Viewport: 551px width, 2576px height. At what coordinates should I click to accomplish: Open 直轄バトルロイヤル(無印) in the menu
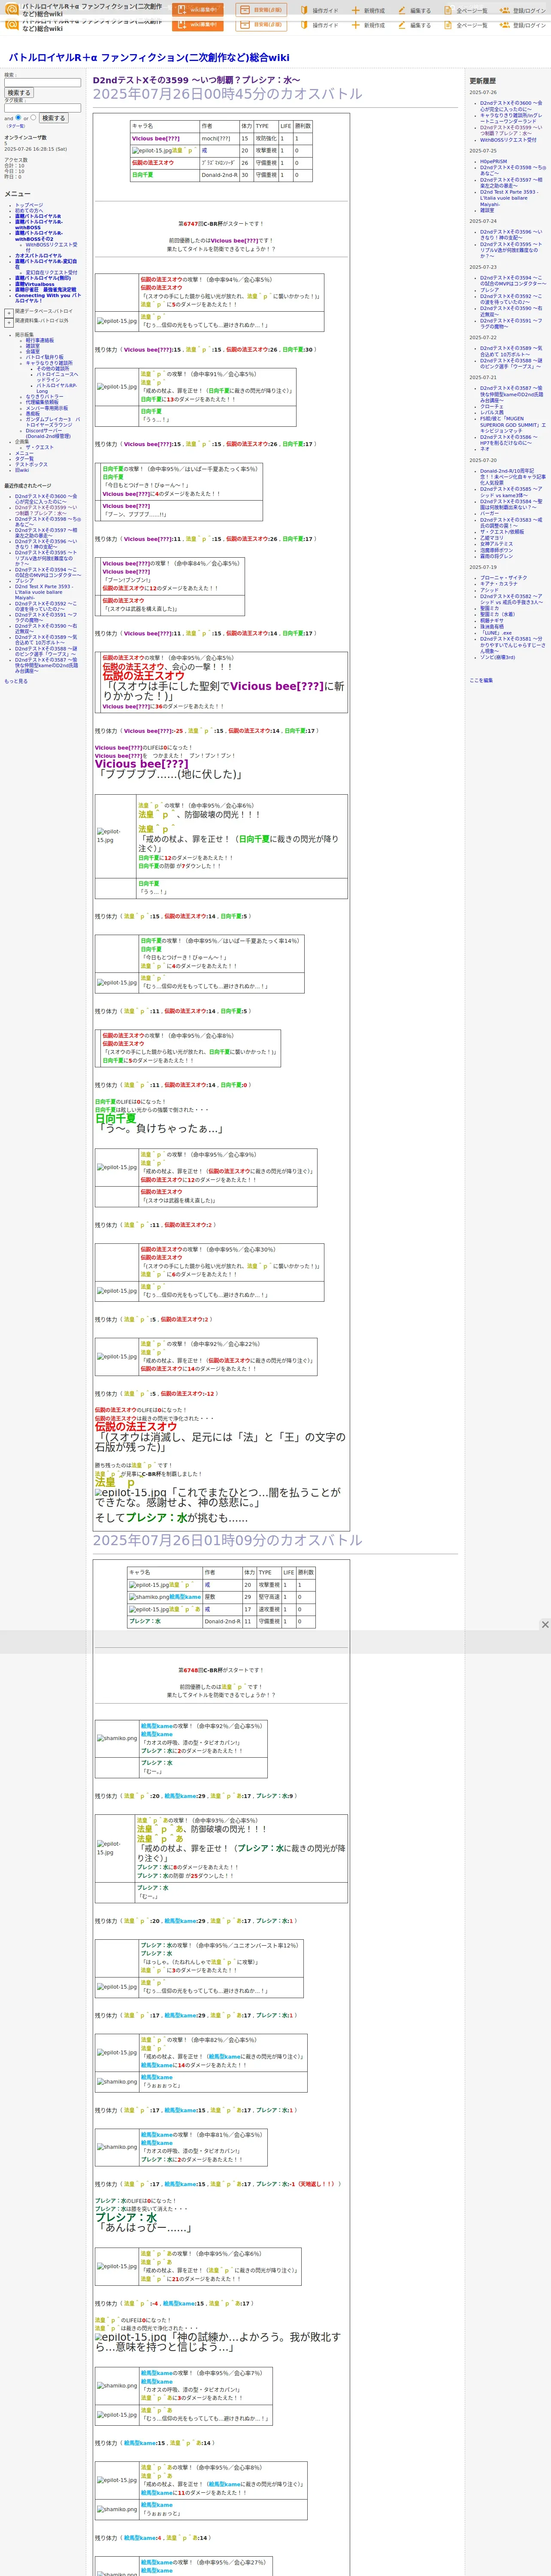(43, 278)
